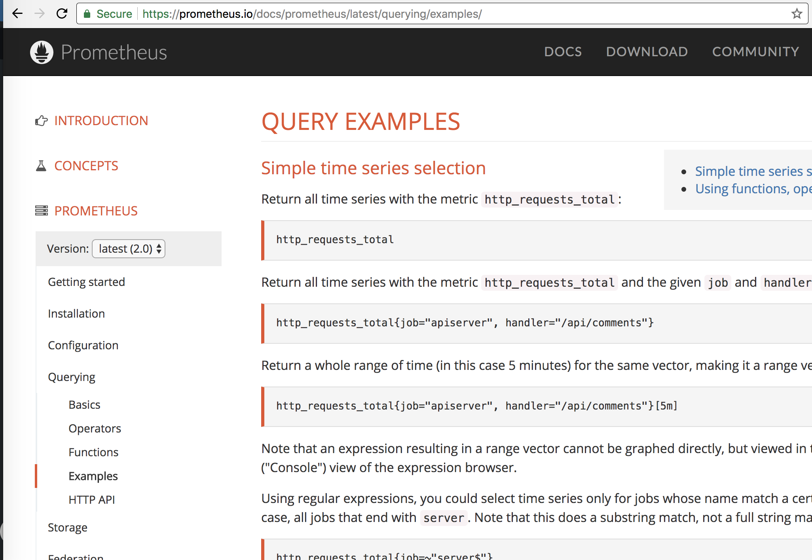Viewport: 812px width, 560px height.
Task: Open the Version latest (2.0) dropdown
Action: click(128, 248)
